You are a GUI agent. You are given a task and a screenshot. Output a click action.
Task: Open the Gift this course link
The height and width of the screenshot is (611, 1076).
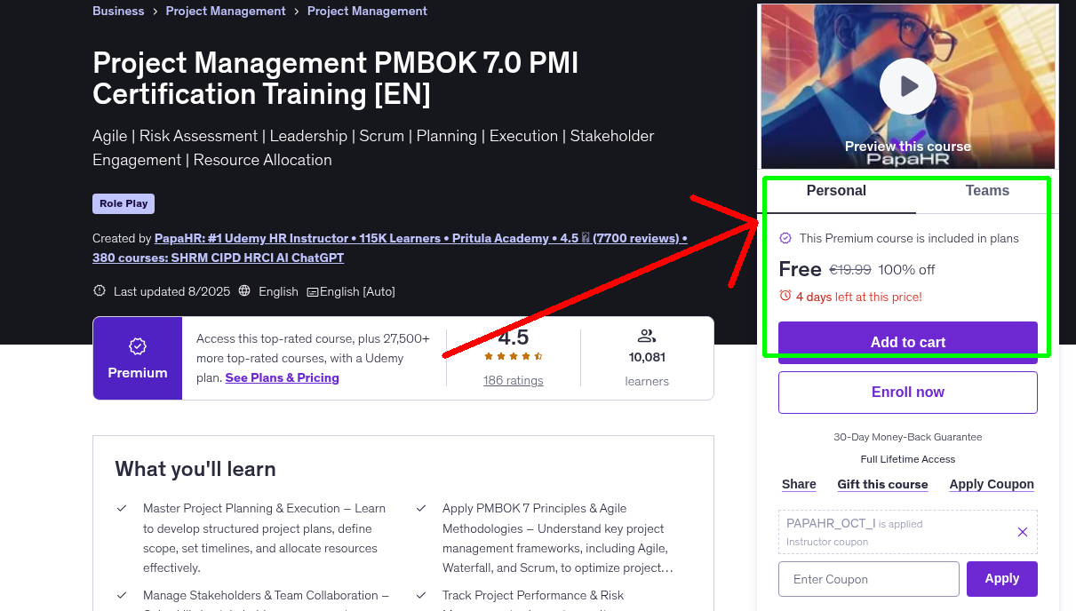pyautogui.click(x=882, y=484)
